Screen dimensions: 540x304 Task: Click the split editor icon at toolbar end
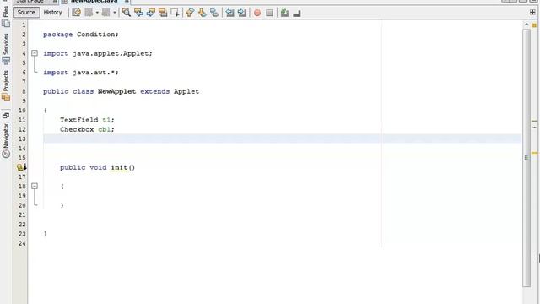532,12
